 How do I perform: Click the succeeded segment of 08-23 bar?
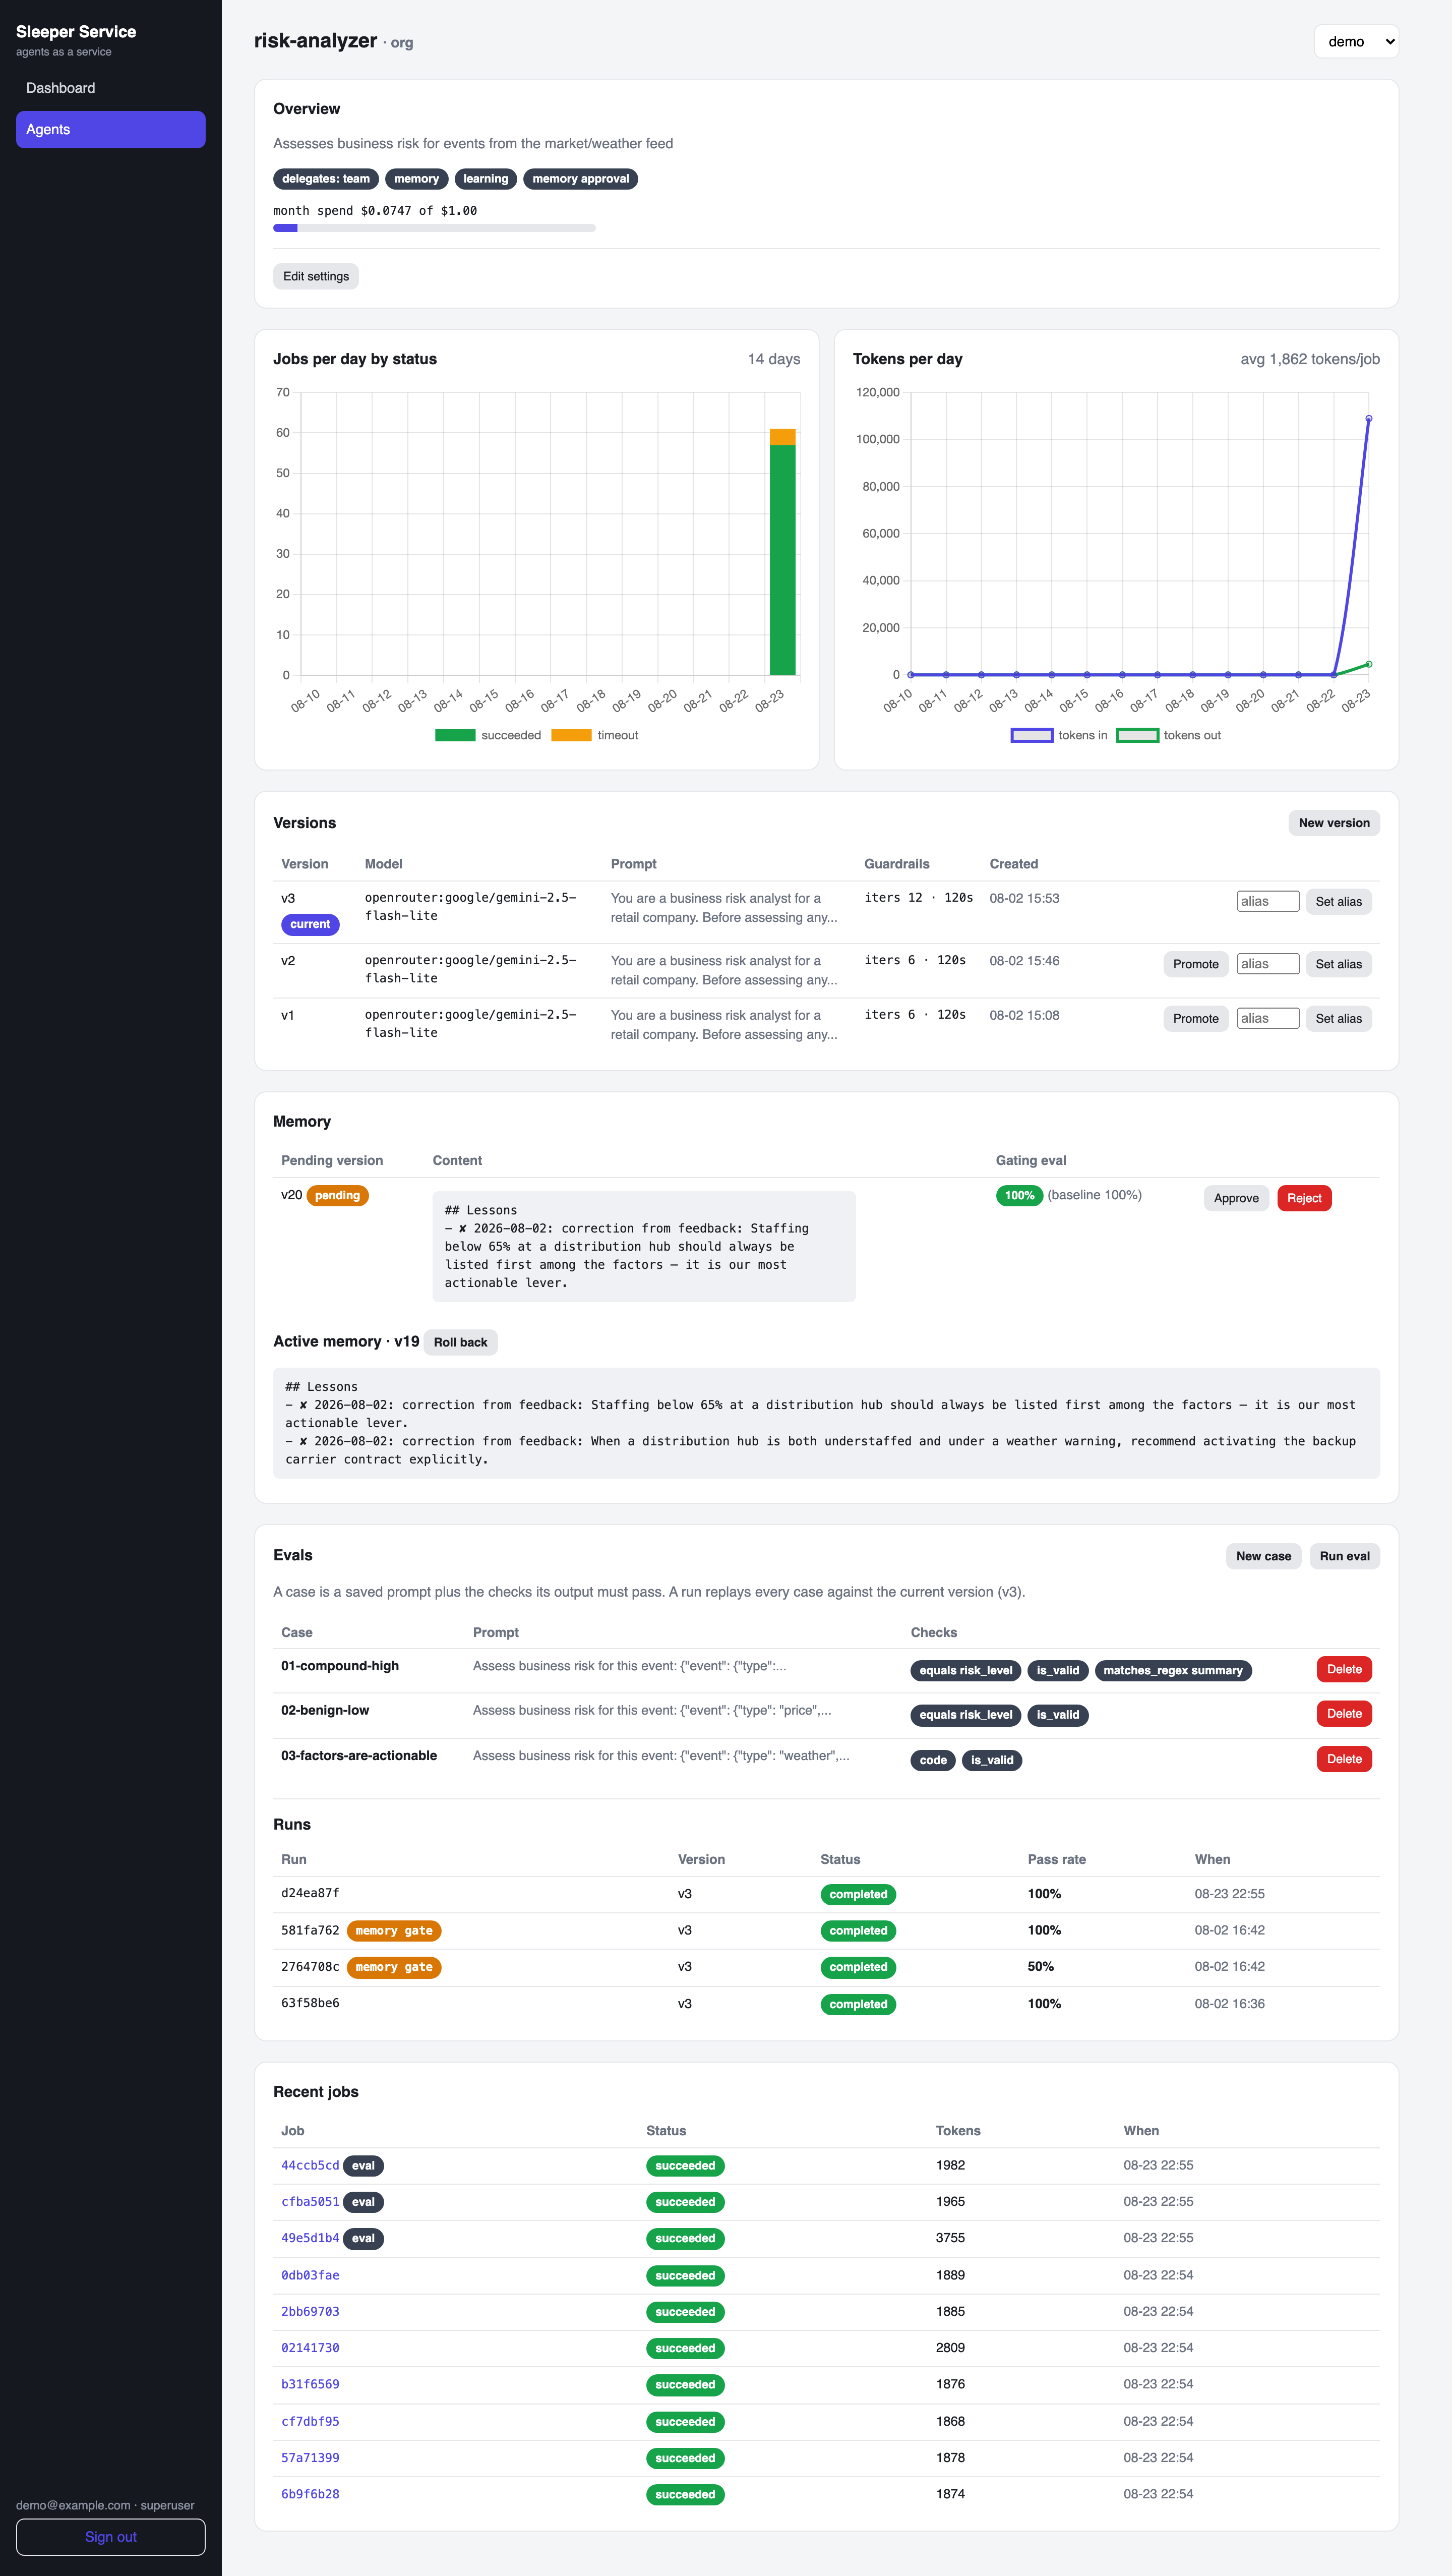point(782,560)
